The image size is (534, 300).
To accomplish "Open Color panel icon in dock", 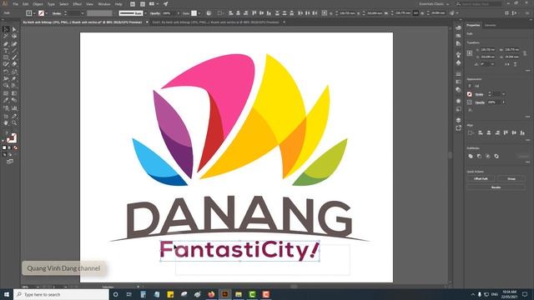I will click(x=458, y=27).
